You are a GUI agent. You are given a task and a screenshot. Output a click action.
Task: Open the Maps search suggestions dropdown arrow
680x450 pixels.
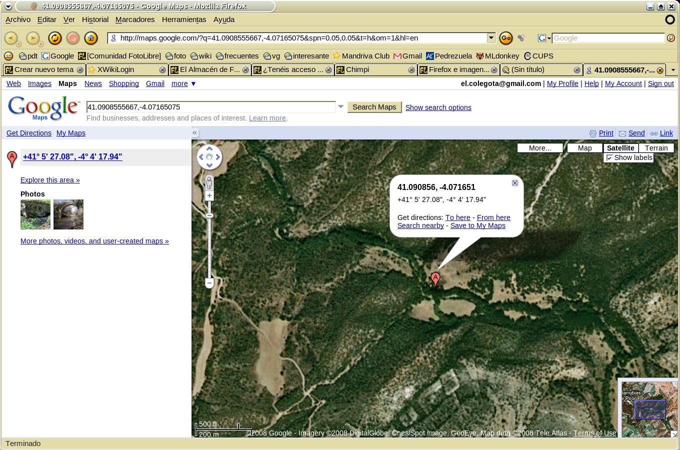(x=341, y=106)
